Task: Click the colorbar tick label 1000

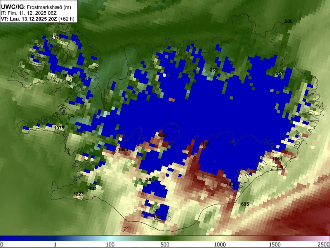Action: click(x=220, y=245)
